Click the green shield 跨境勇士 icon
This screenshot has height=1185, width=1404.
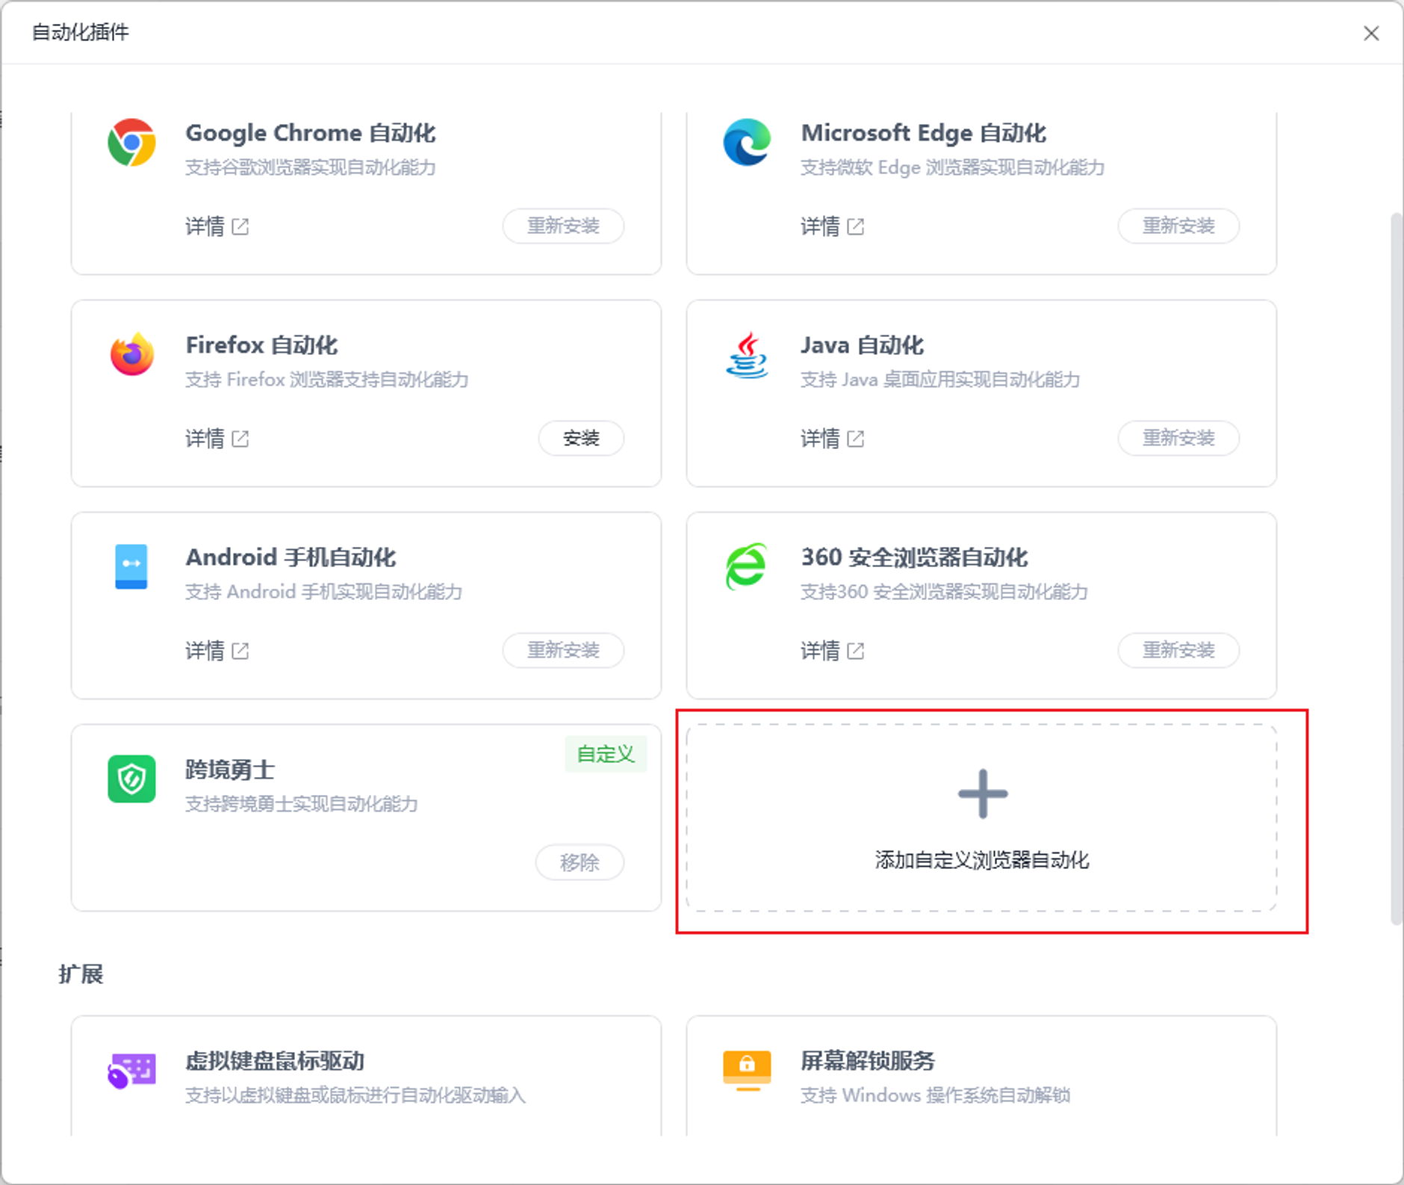tap(131, 779)
